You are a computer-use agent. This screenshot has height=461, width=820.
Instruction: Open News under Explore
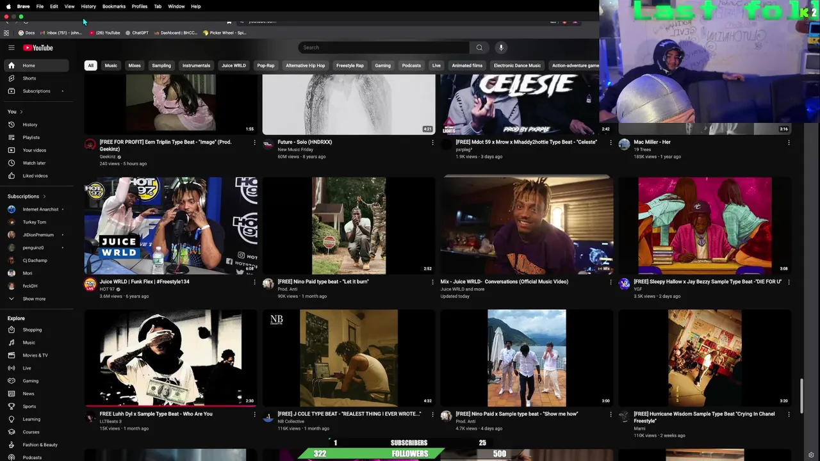(x=36, y=394)
